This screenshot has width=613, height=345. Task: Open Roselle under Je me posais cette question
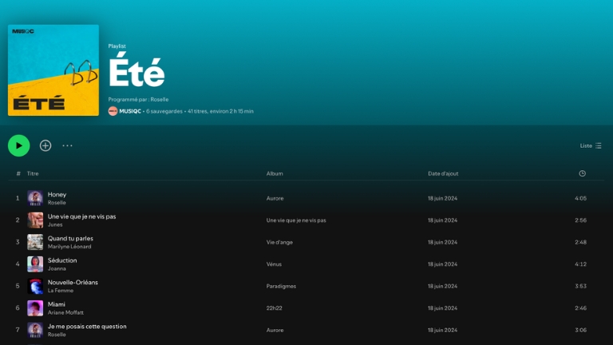point(57,335)
